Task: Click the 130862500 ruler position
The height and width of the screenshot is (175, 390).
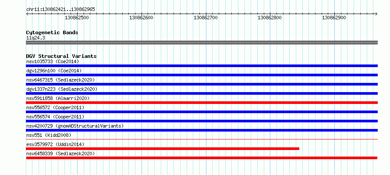Action: coord(77,18)
